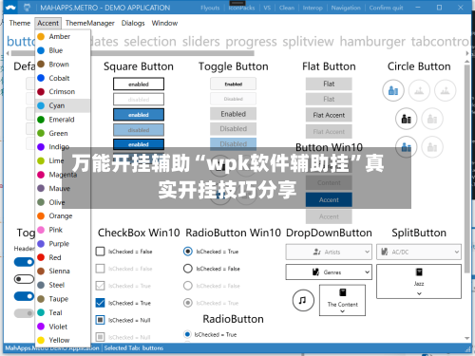Click the vertical scrollbar down arrow

[x=467, y=338]
